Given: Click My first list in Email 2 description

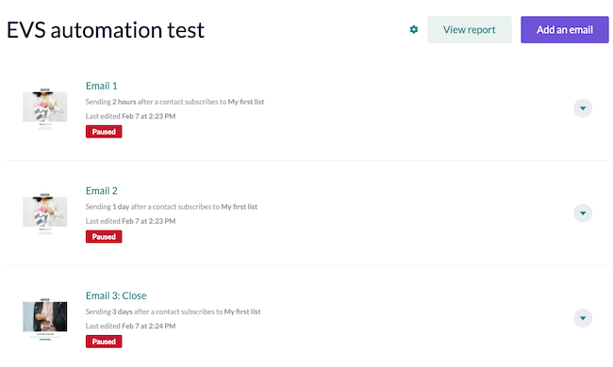Looking at the screenshot, I should pos(240,207).
